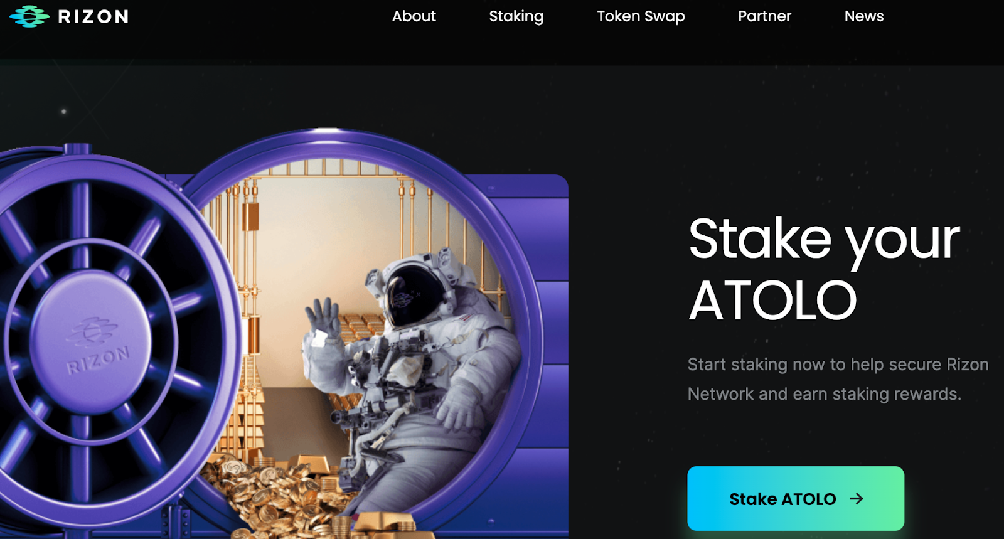
Task: Click the "Stake your ATOLO" heading
Action: pos(824,268)
